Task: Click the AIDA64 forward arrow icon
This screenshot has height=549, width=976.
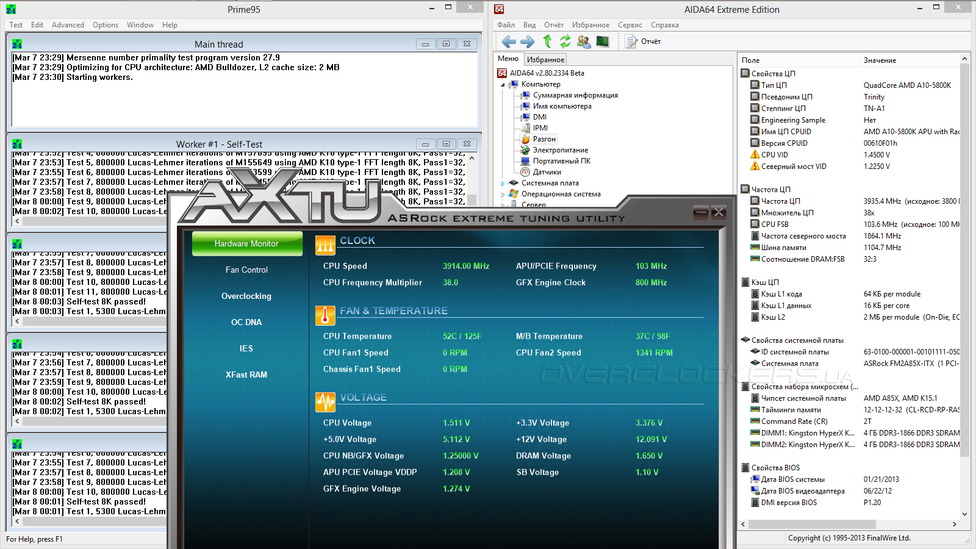Action: click(x=528, y=41)
